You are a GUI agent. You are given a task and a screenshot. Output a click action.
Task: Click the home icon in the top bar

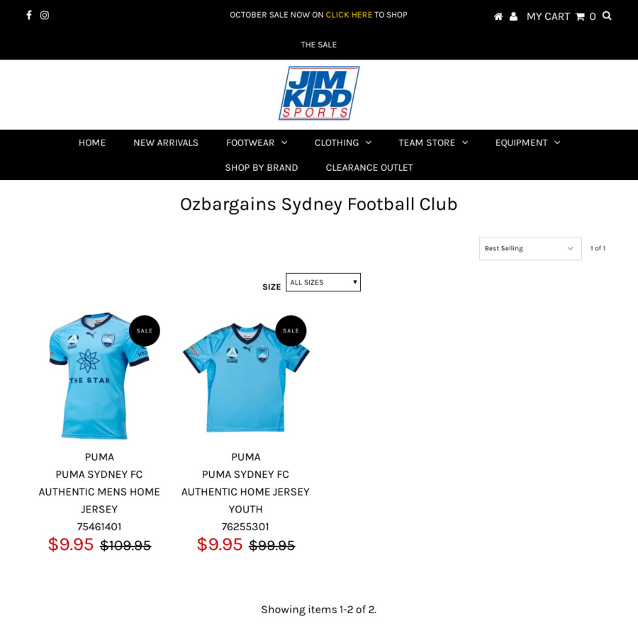(498, 16)
